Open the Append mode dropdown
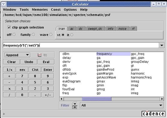This screenshot has height=118, width=167. tap(17, 55)
